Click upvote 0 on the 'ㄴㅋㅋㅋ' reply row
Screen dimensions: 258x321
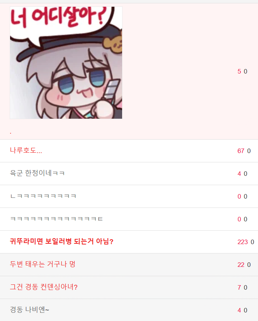(x=239, y=197)
